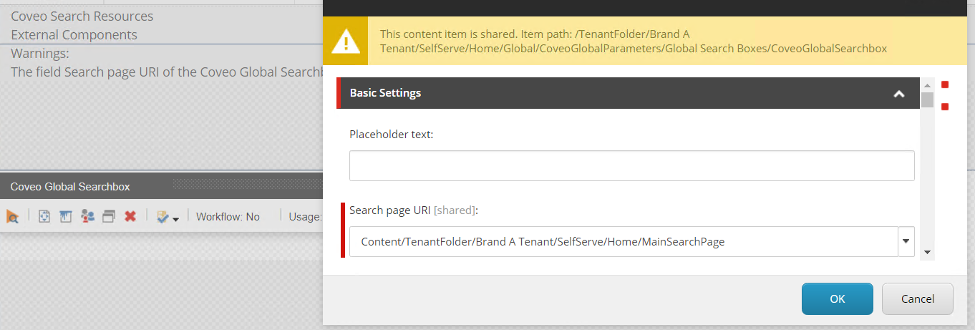The width and height of the screenshot is (975, 330).
Task: Open the Search page URI dropdown arrow
Action: [x=906, y=242]
